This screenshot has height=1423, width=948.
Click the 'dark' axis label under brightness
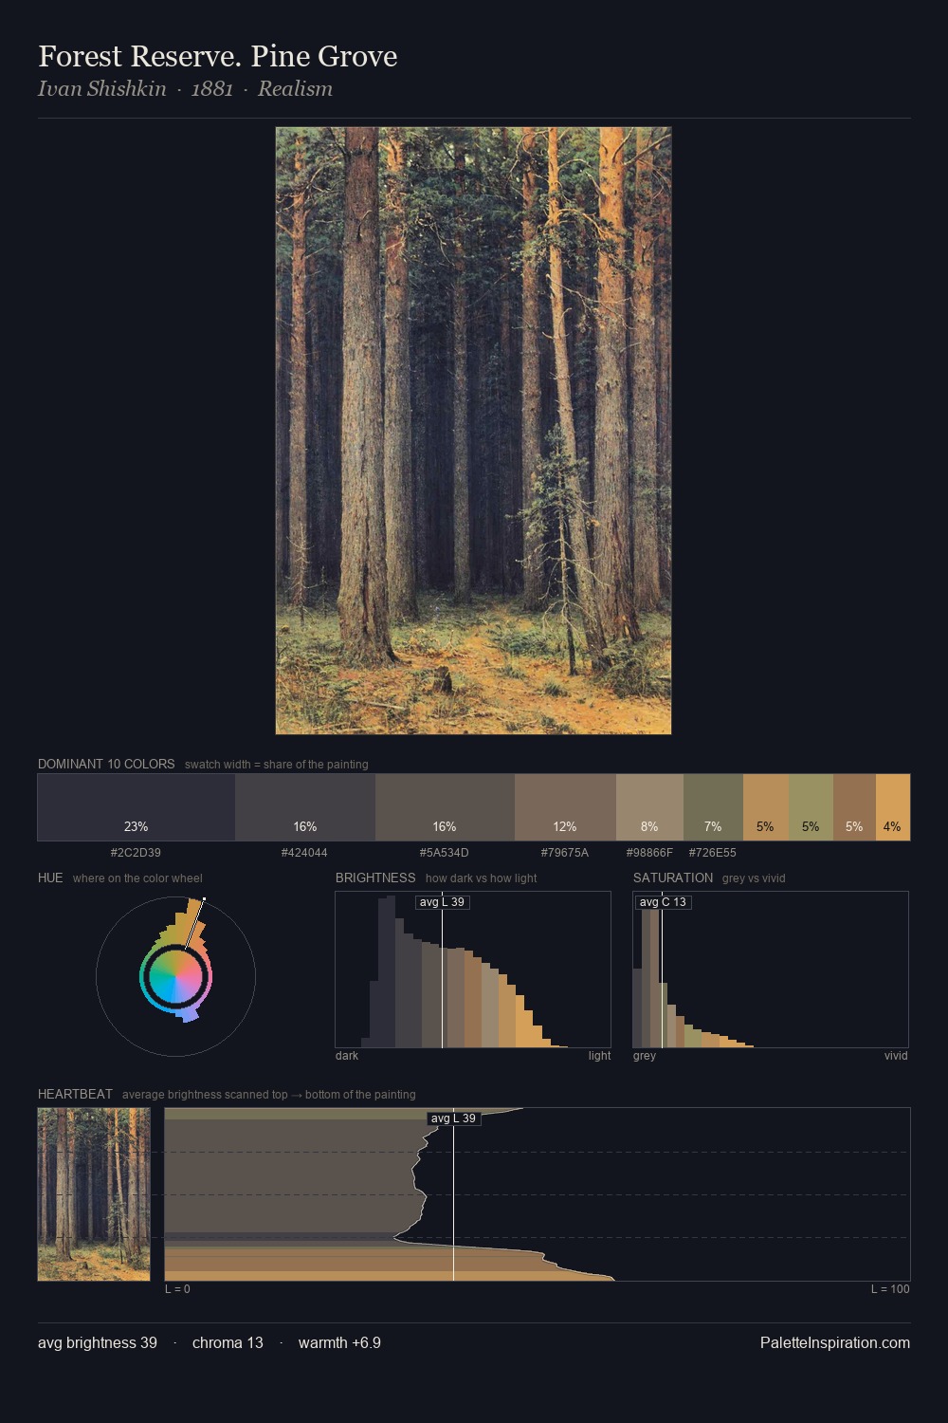(x=347, y=1056)
